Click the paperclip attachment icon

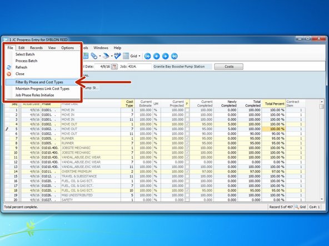point(94,56)
